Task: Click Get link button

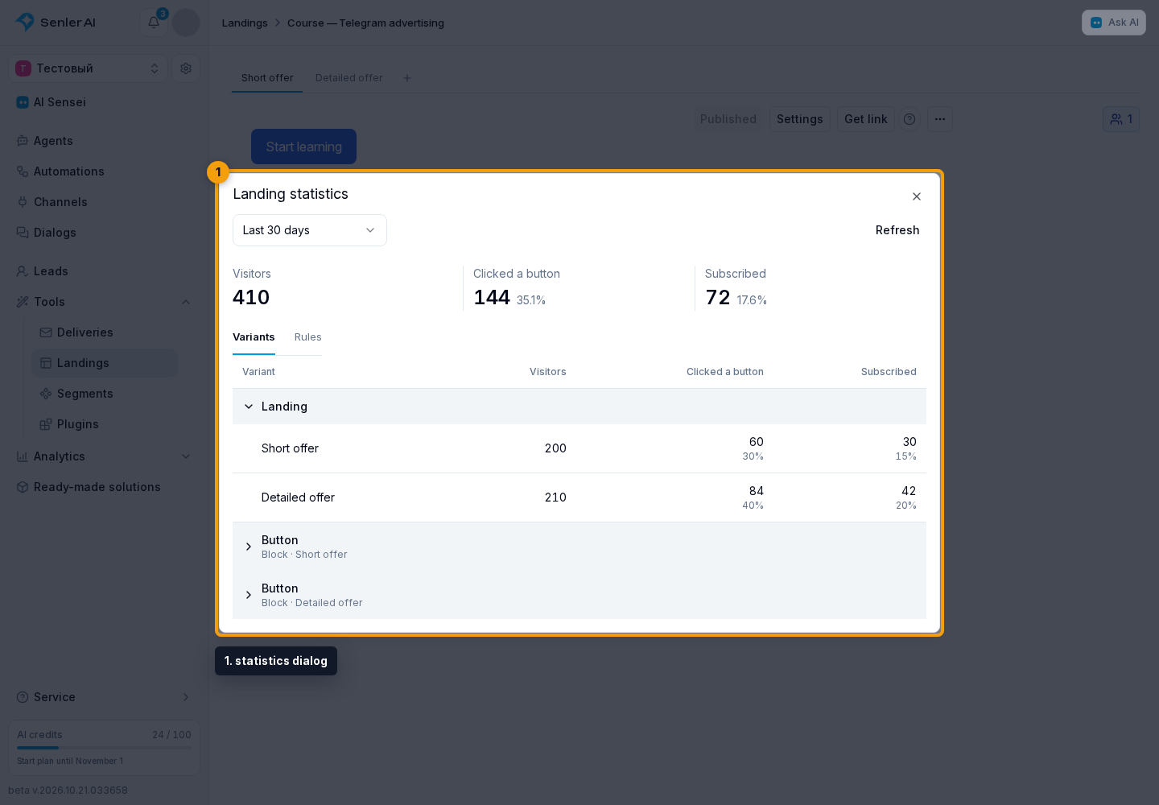Action: [866, 119]
